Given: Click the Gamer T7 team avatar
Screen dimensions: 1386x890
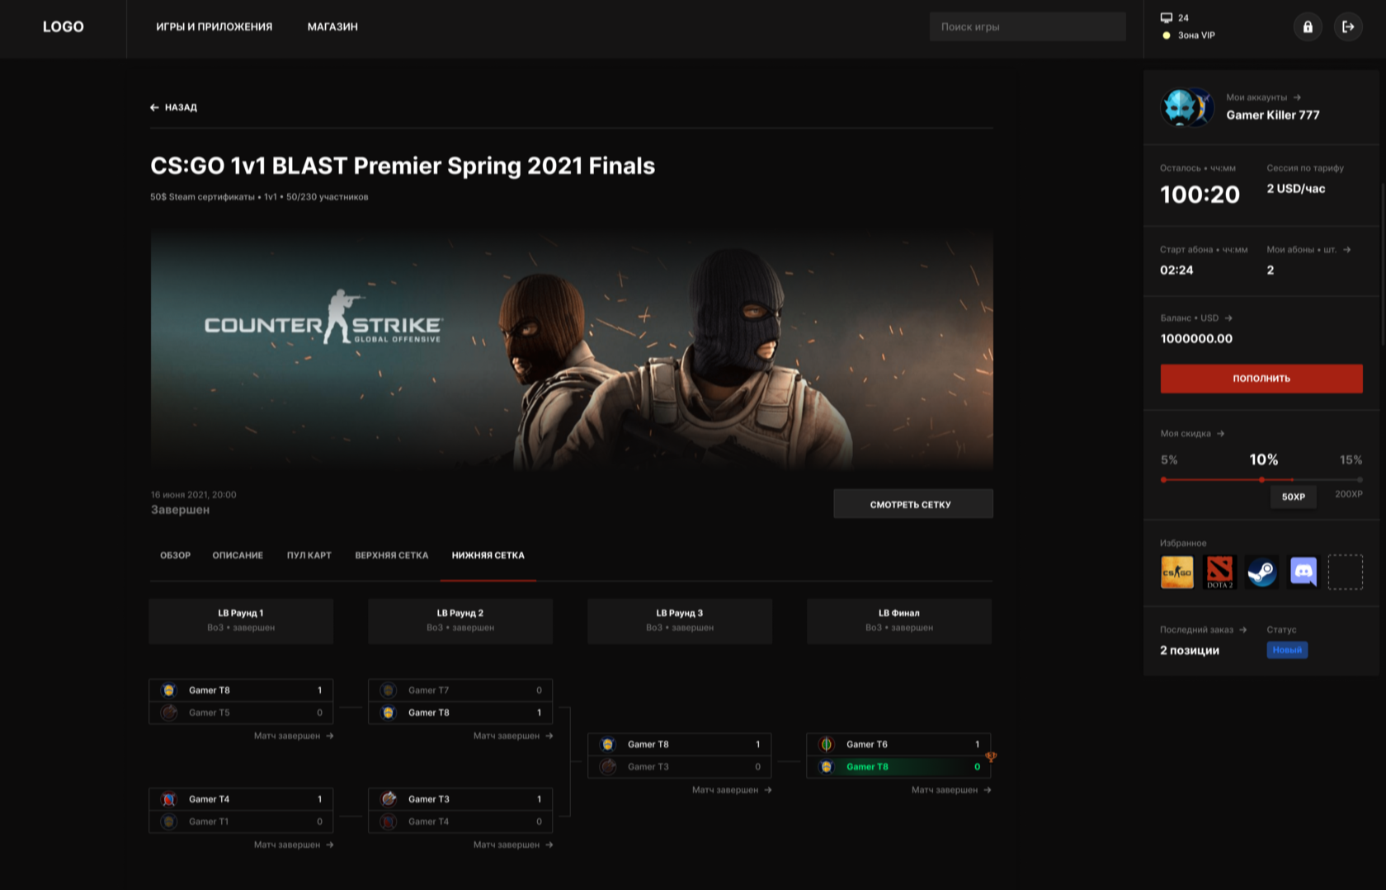Looking at the screenshot, I should pos(389,690).
